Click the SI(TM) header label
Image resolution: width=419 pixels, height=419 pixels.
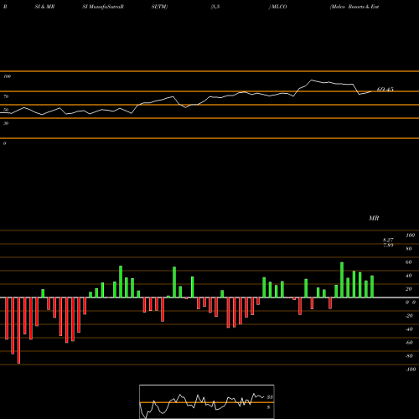pyautogui.click(x=160, y=7)
